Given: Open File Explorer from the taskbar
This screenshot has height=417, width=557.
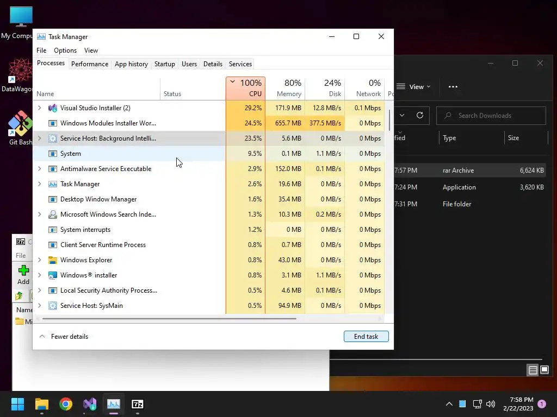Looking at the screenshot, I should coord(41,404).
